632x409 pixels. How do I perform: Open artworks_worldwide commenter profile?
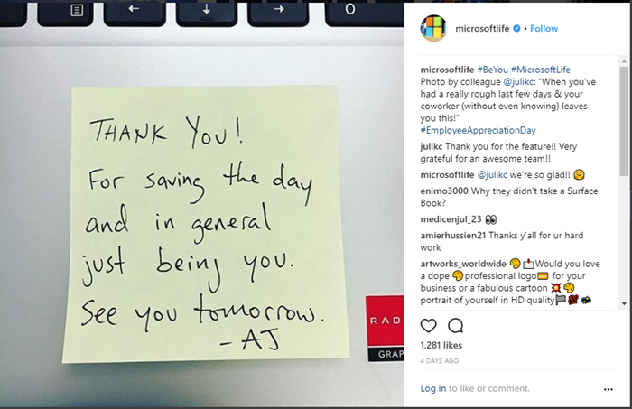tap(463, 264)
